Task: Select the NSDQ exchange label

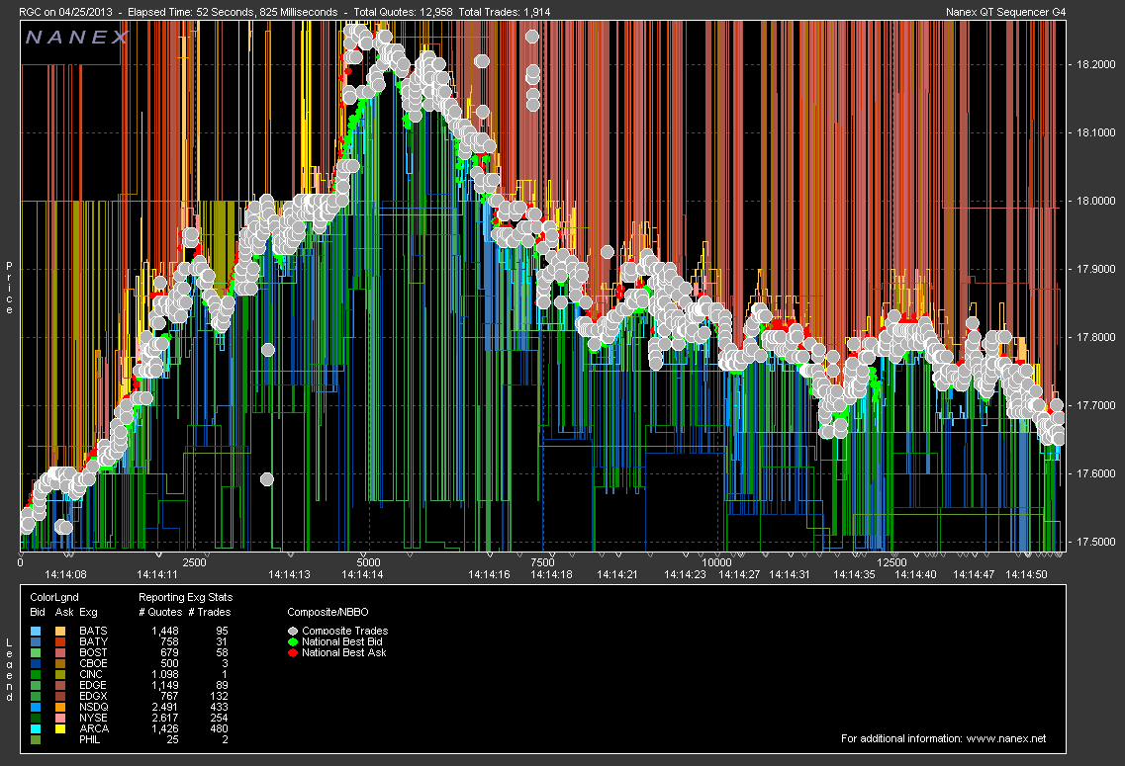Action: click(x=94, y=708)
